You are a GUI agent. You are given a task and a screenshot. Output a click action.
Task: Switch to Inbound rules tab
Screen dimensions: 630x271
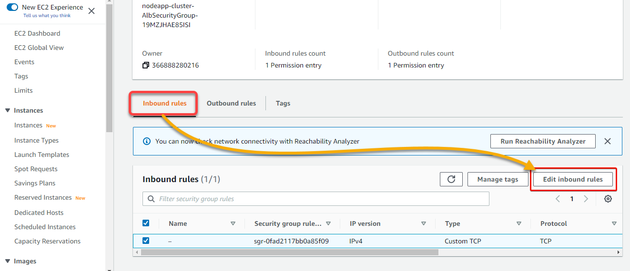pyautogui.click(x=164, y=103)
